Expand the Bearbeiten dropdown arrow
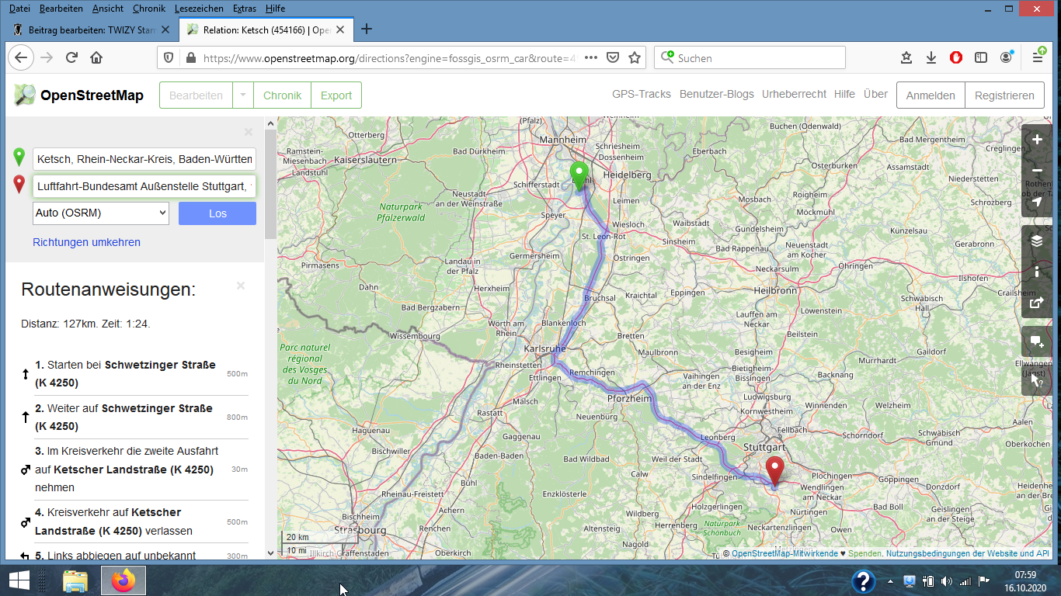1061x596 pixels. coord(243,95)
